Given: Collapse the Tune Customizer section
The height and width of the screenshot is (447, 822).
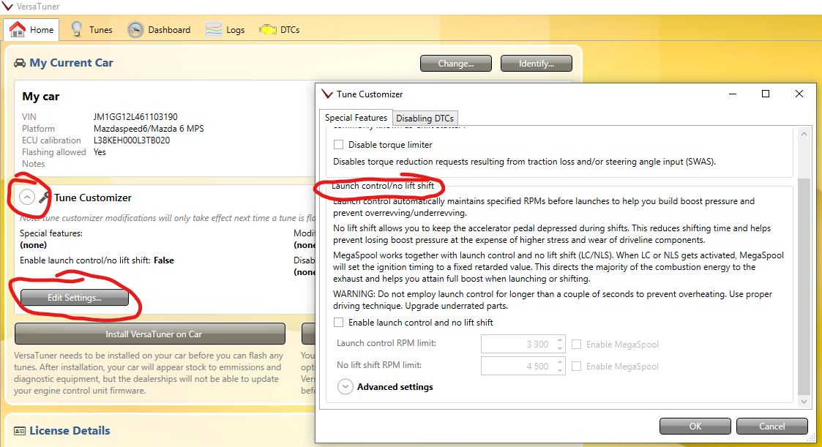Looking at the screenshot, I should pyautogui.click(x=27, y=197).
